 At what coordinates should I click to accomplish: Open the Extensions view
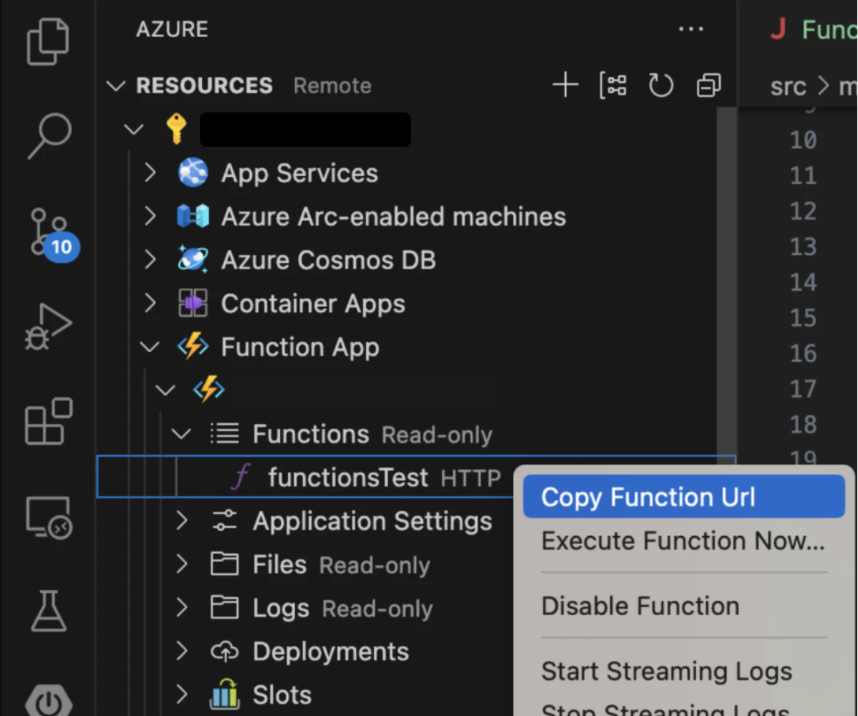[49, 421]
